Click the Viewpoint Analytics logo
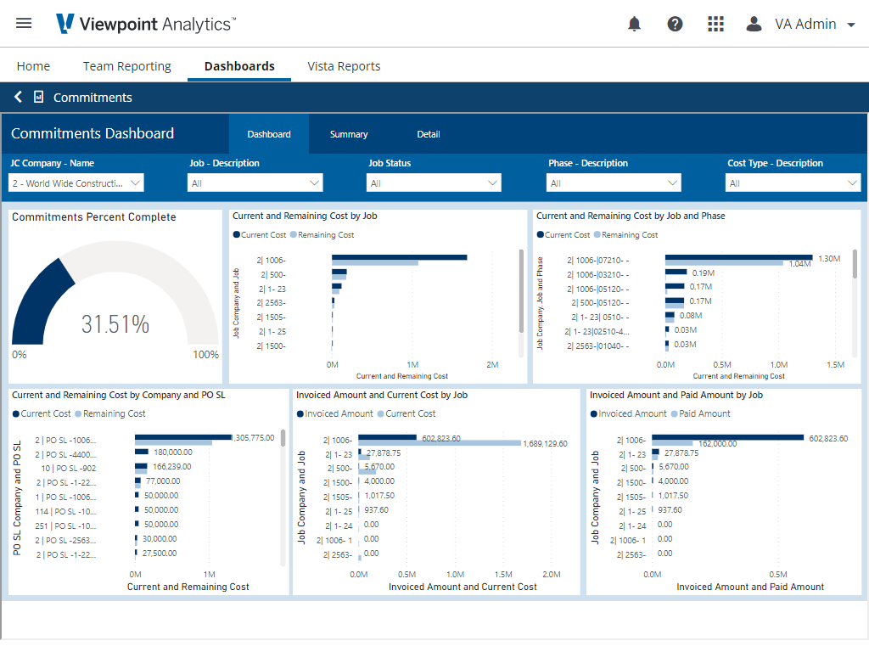The width and height of the screenshot is (869, 652). 144,24
